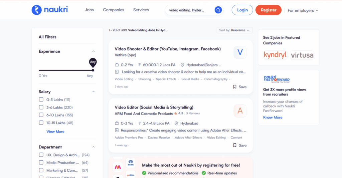This screenshot has height=178, width=342.
Task: Save the Video Shooter & Editor job
Action: pyautogui.click(x=240, y=87)
